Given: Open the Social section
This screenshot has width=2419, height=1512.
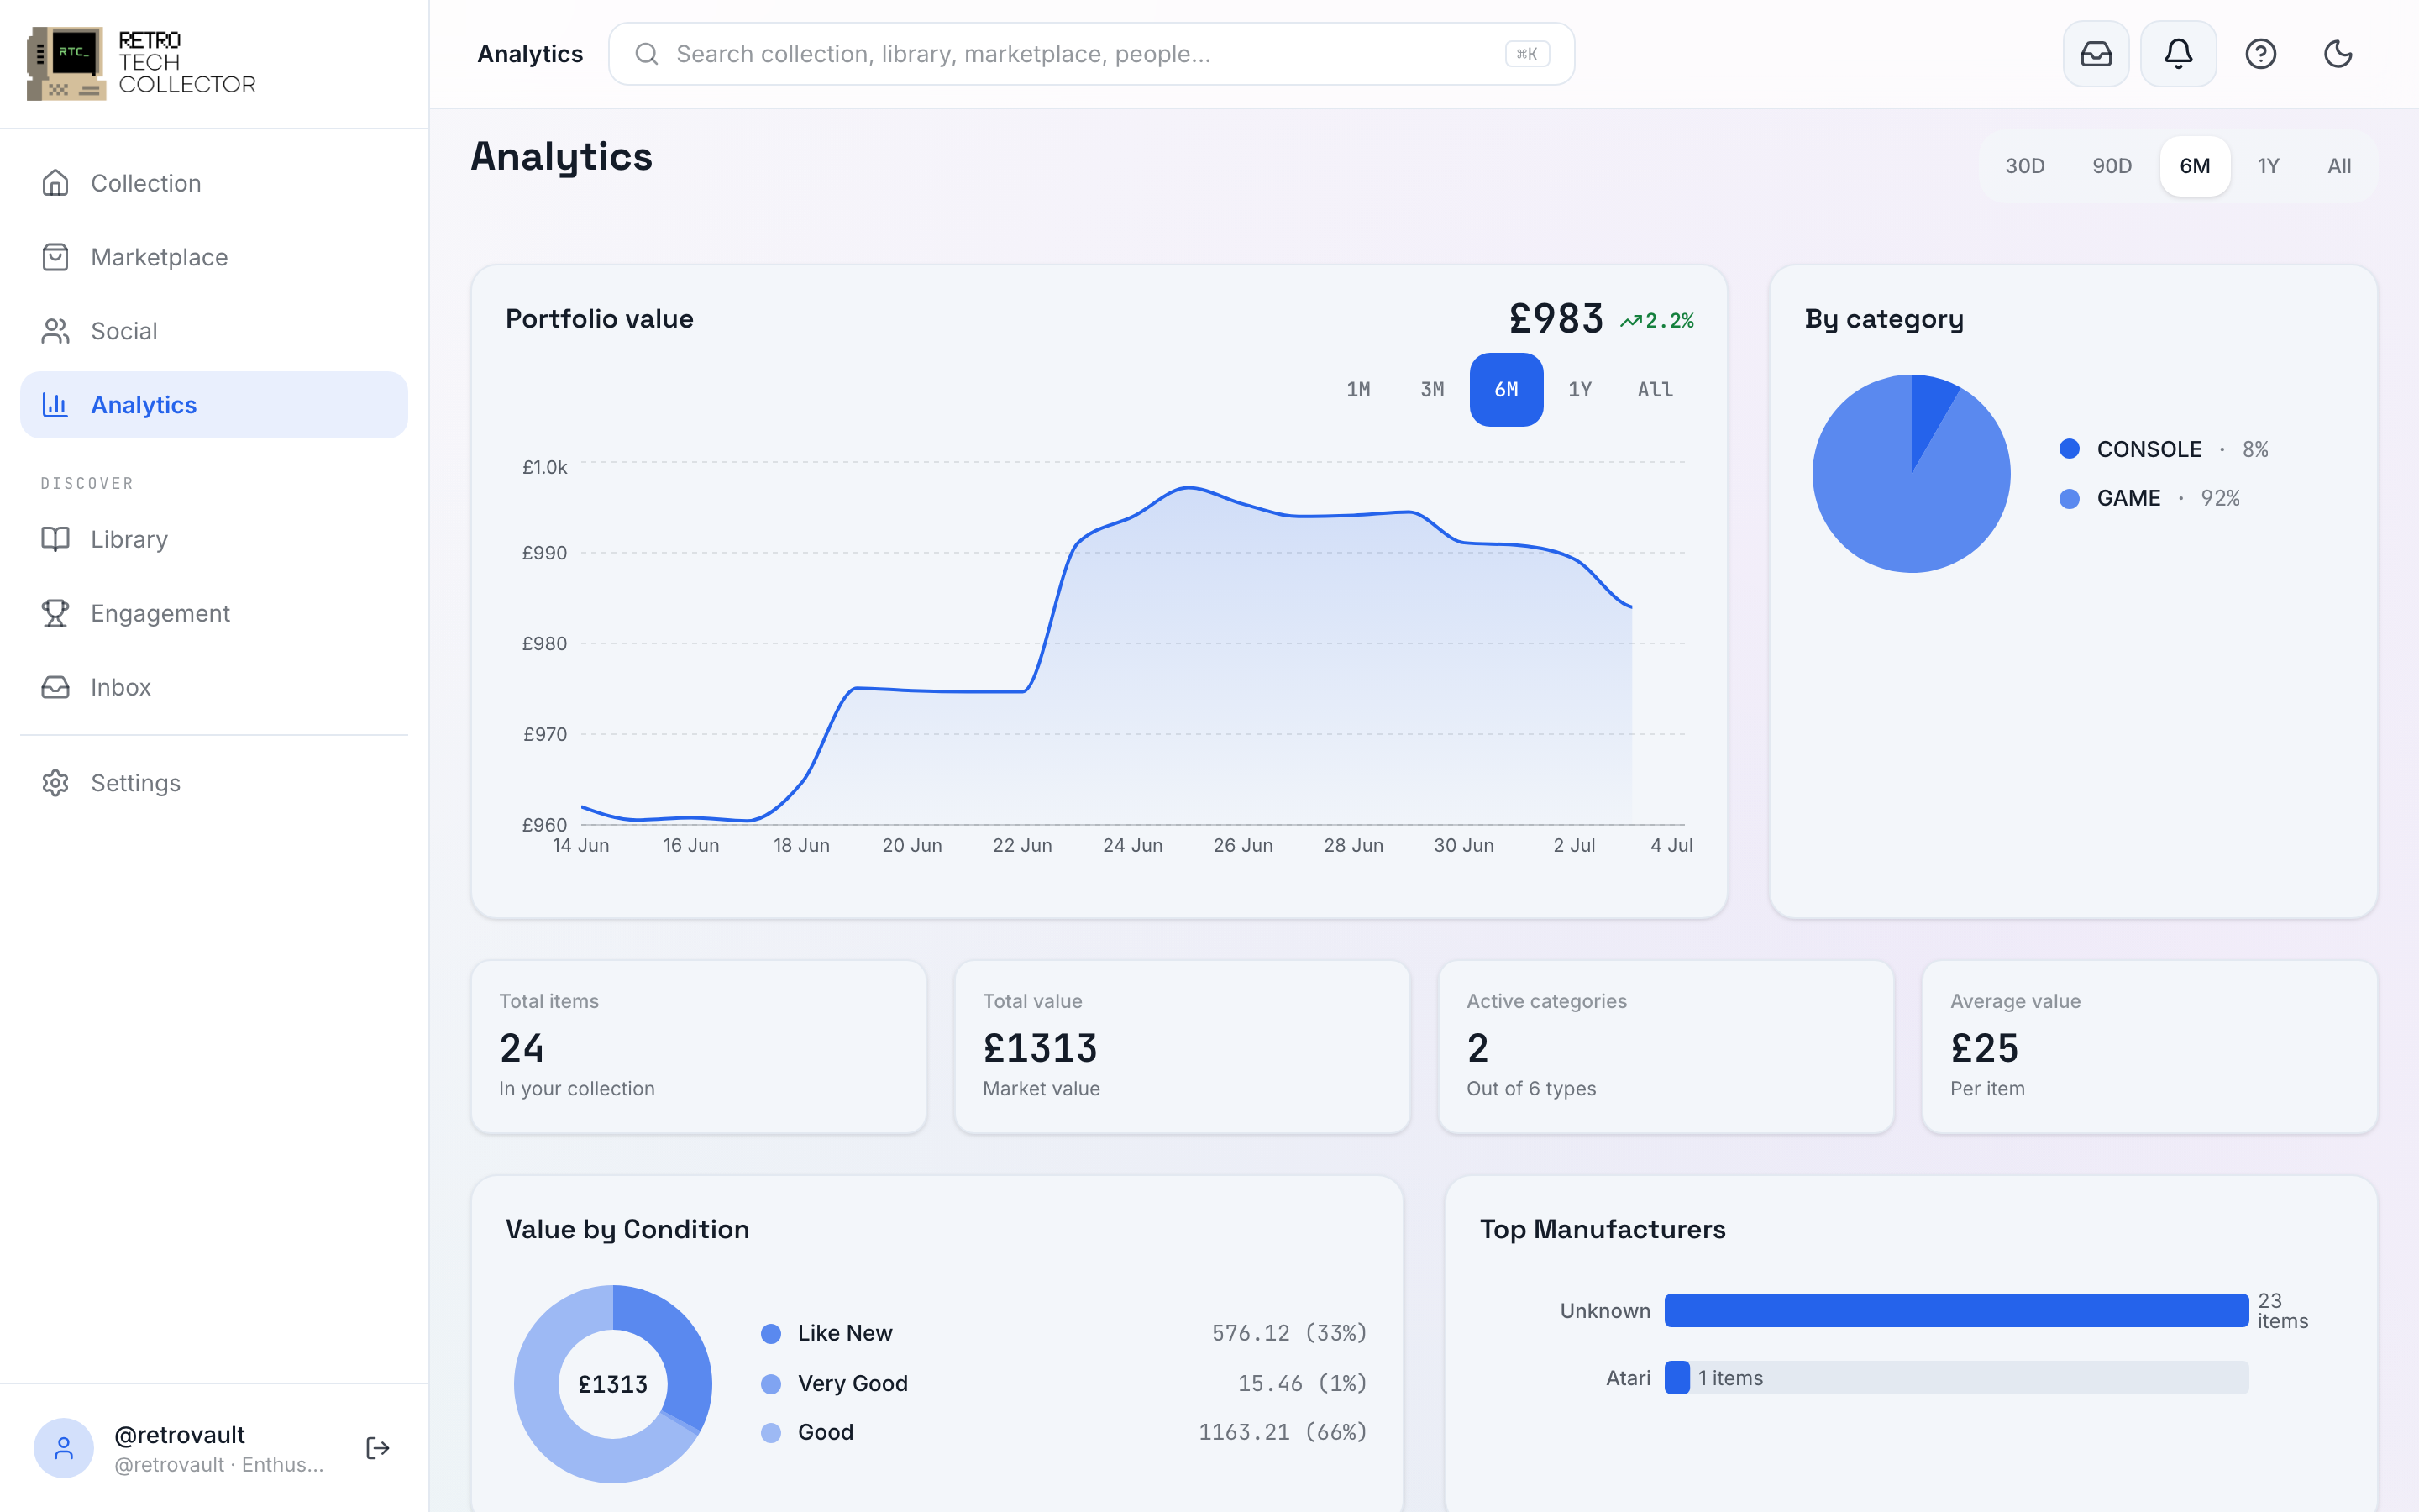Looking at the screenshot, I should click(214, 331).
